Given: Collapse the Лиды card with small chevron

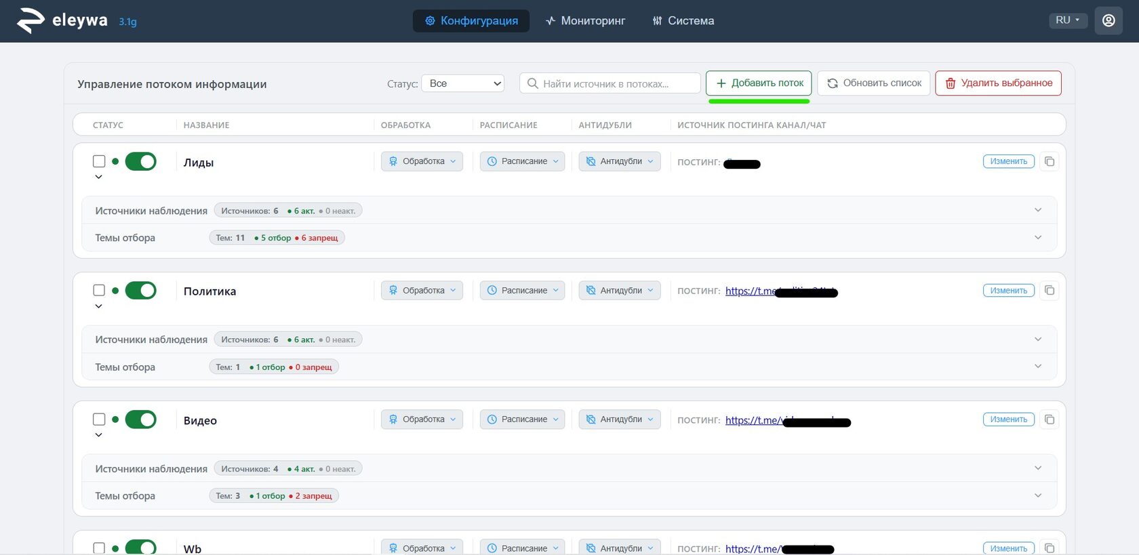Looking at the screenshot, I should click(99, 177).
